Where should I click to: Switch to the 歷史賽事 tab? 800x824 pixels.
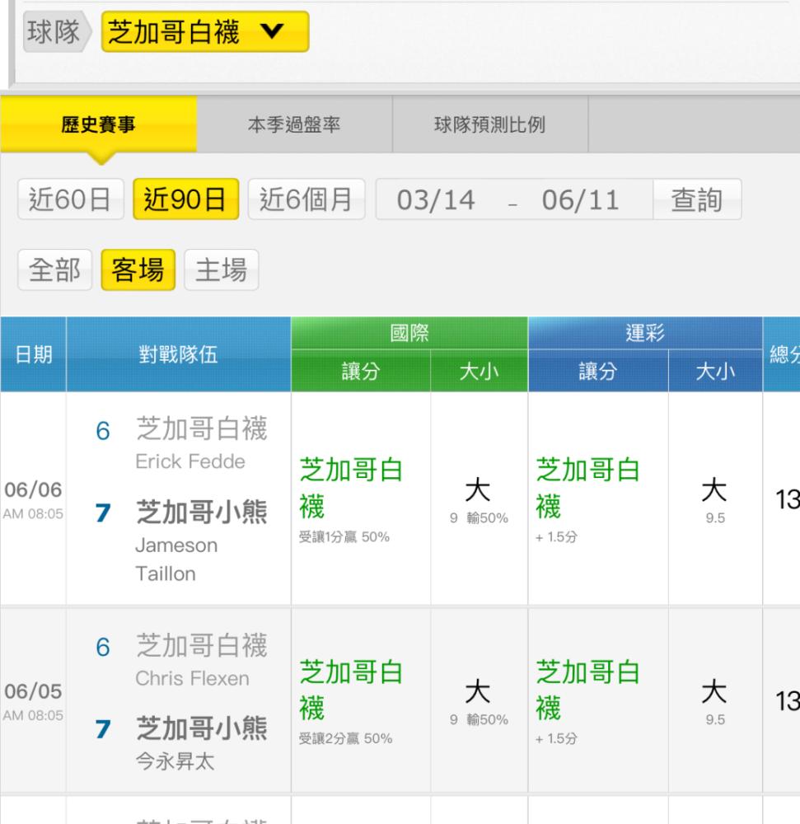point(98,124)
